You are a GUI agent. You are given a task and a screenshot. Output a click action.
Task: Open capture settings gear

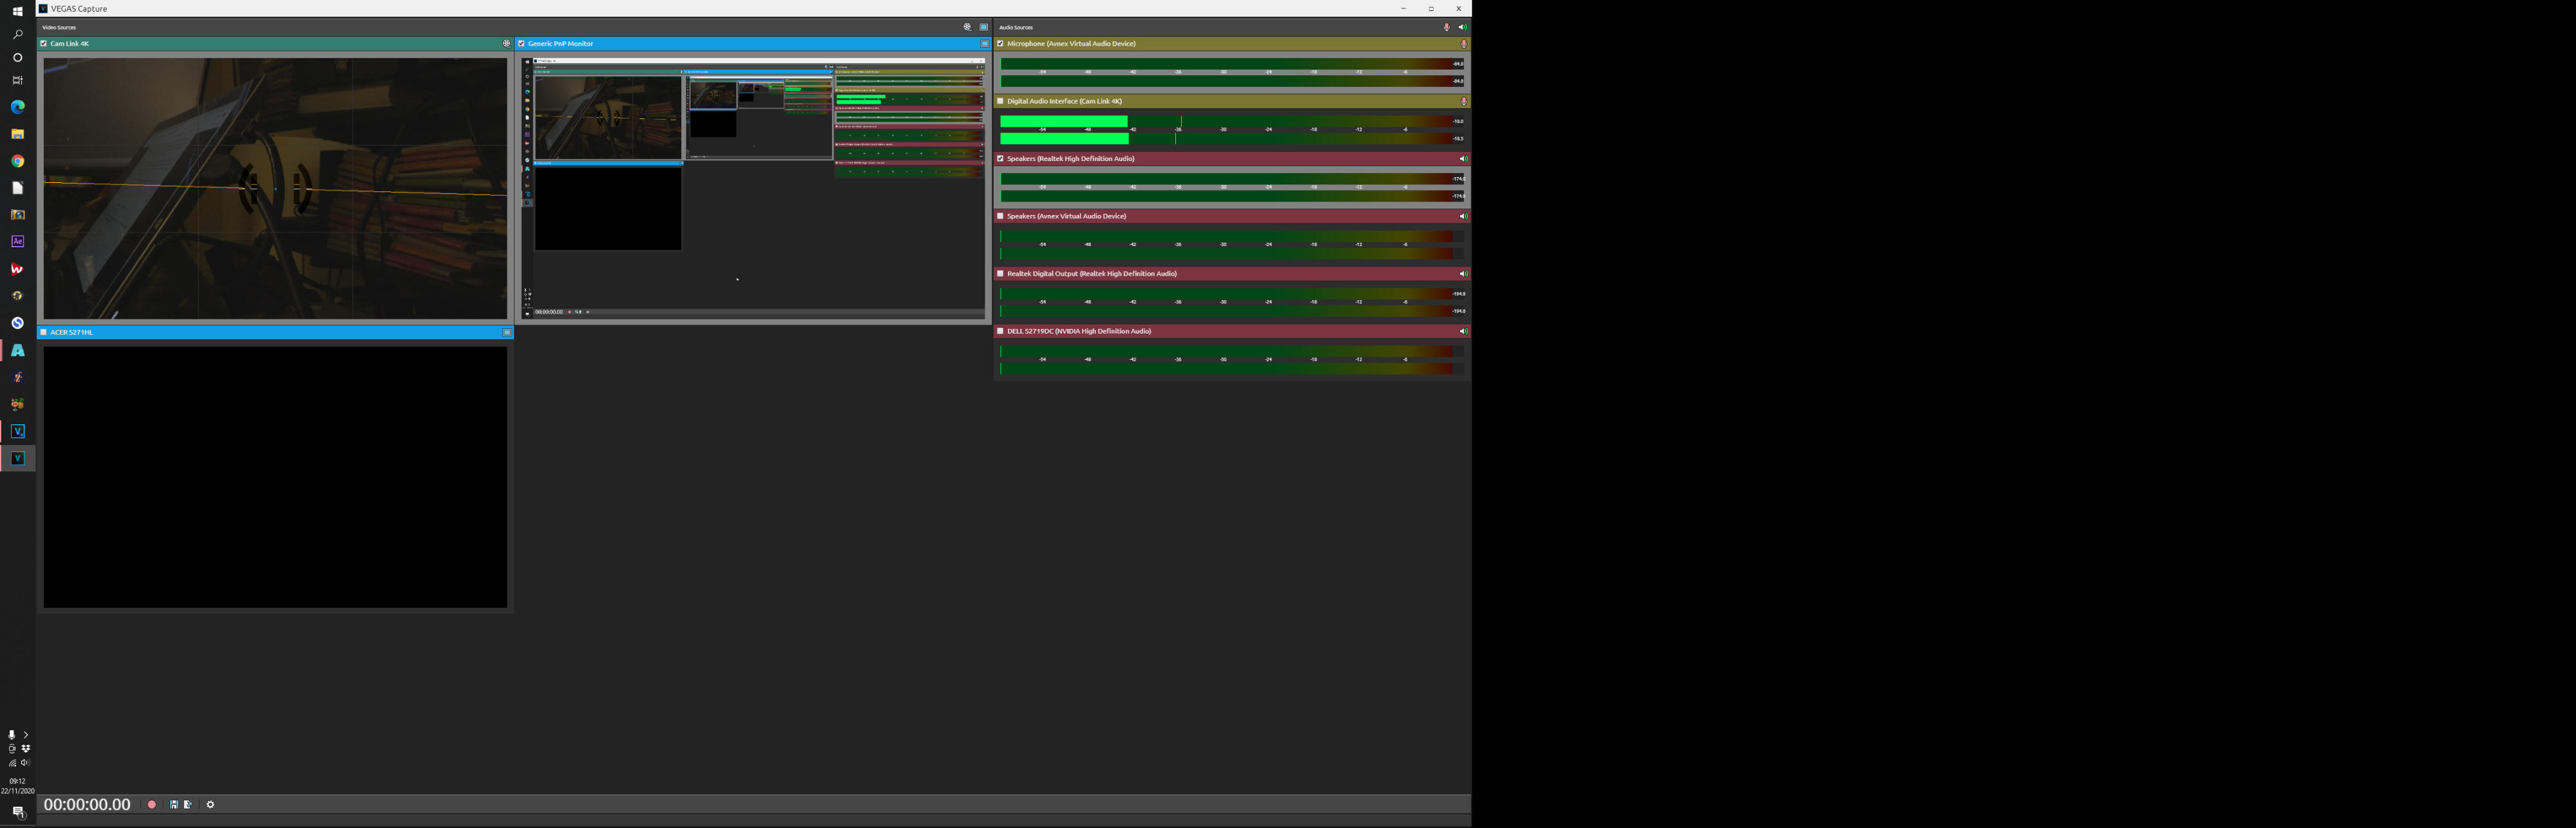click(x=210, y=804)
